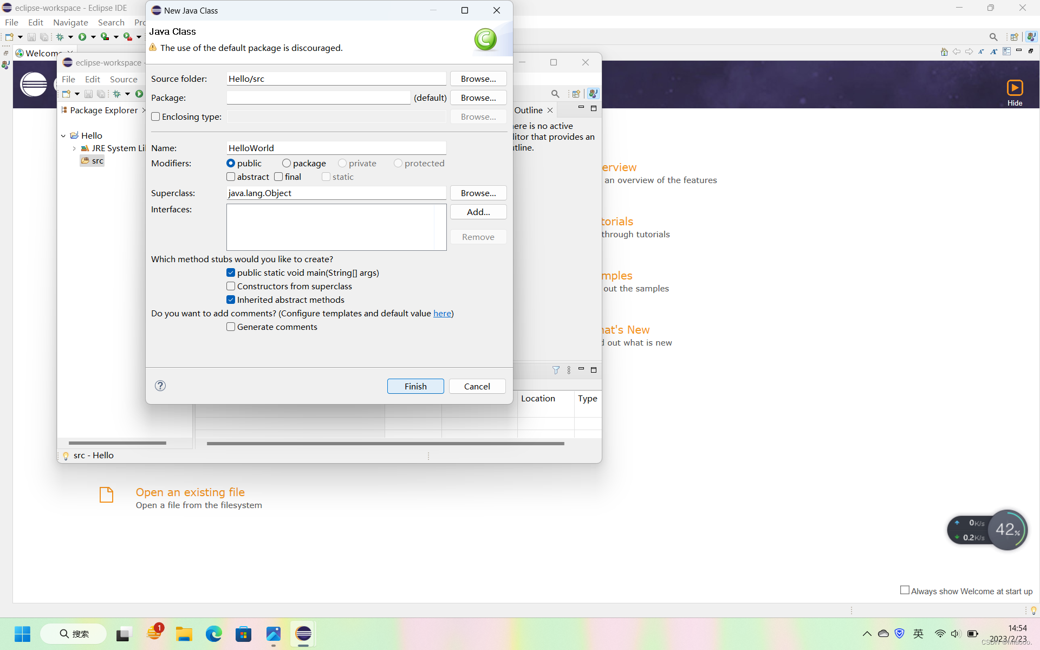
Task: Click the Problems view filter icon
Action: tap(556, 370)
